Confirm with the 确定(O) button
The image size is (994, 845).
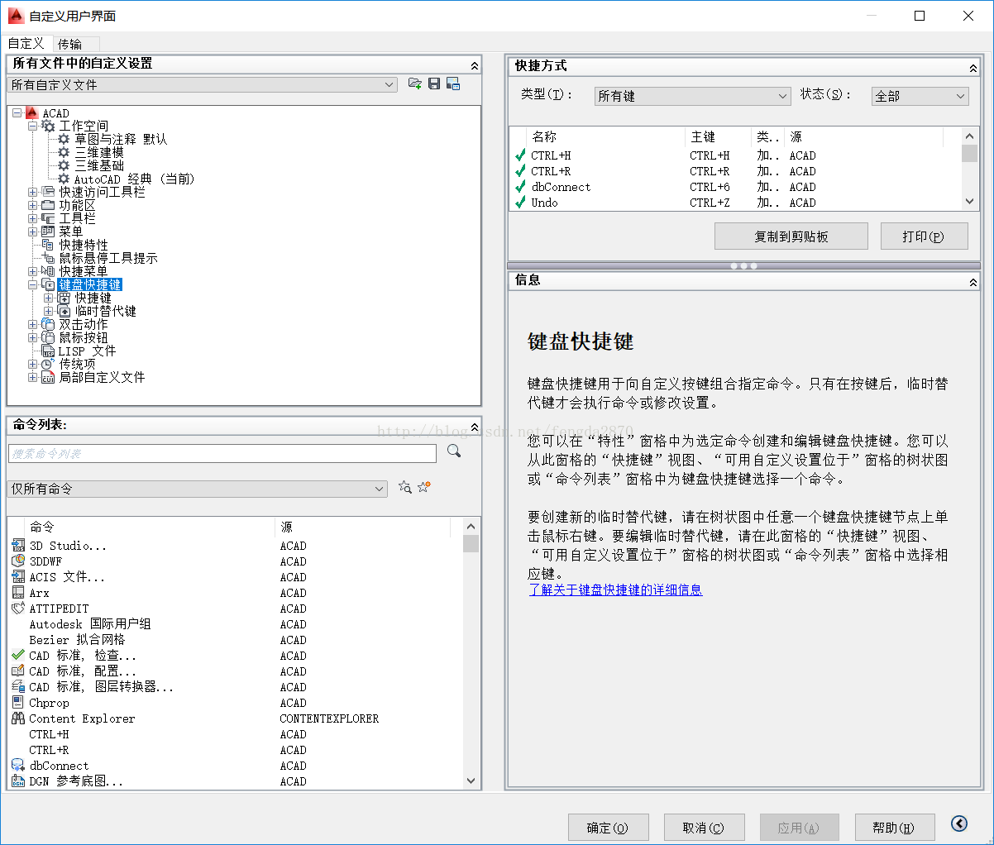[x=608, y=828]
